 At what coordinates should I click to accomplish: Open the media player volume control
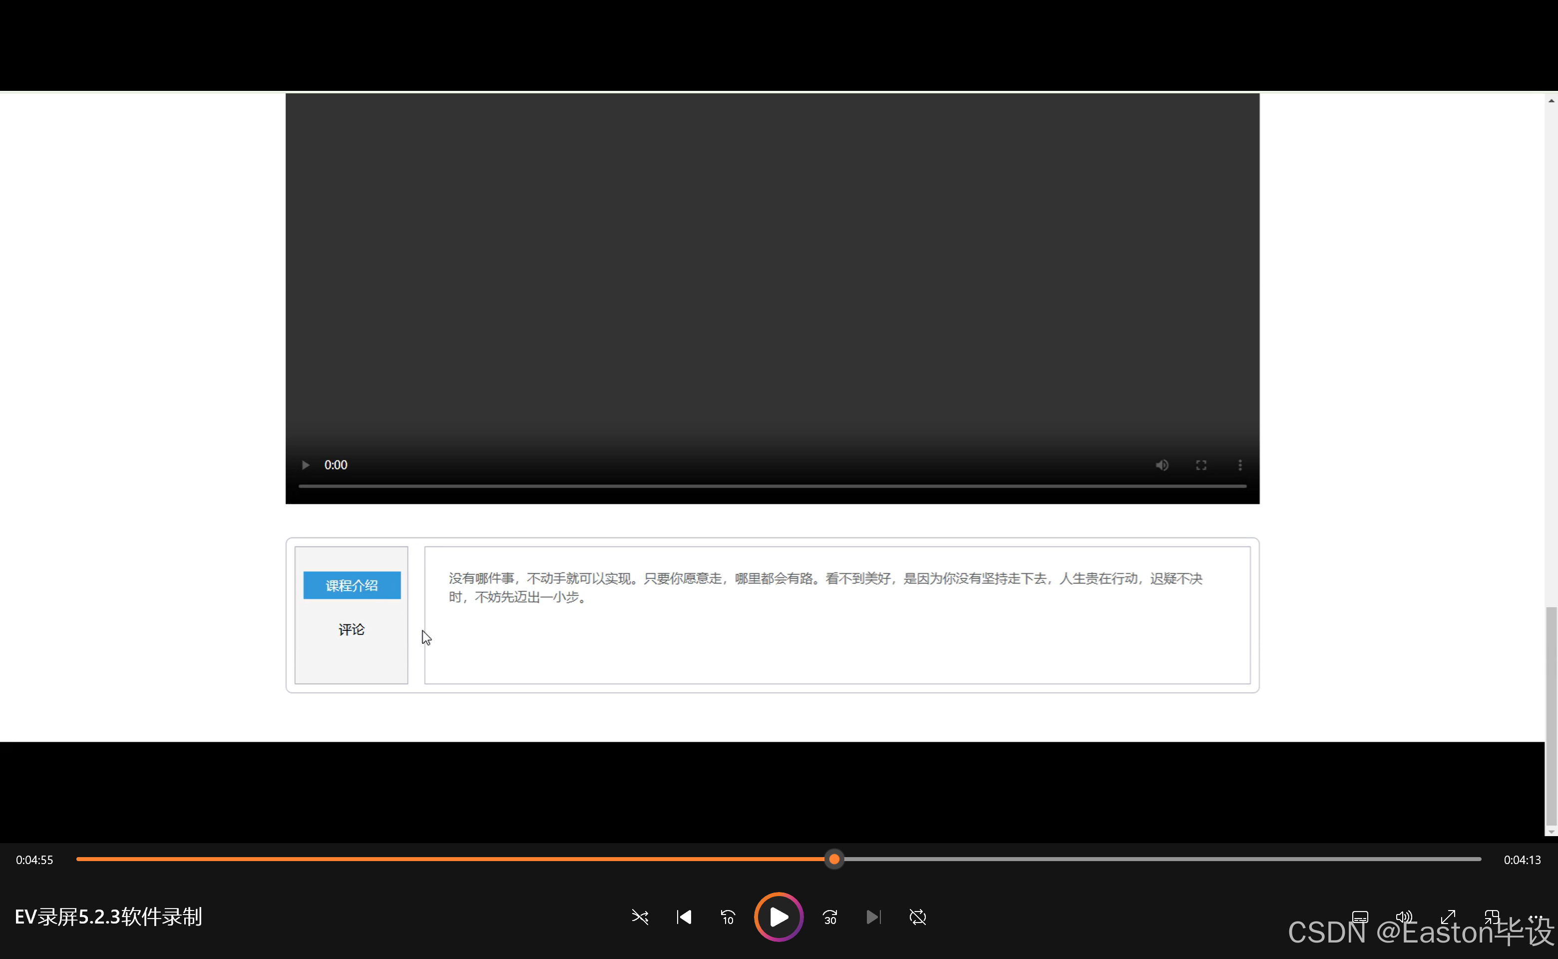click(x=1404, y=917)
